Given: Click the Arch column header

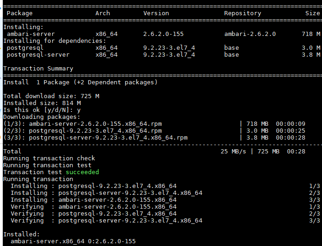Looking at the screenshot, I should click(x=103, y=13).
